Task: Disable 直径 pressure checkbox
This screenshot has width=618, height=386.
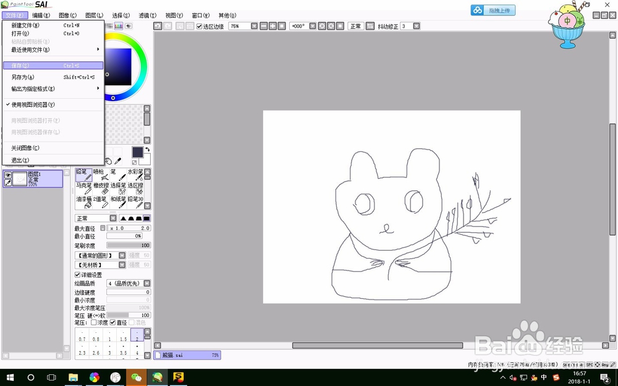Action: (112, 322)
